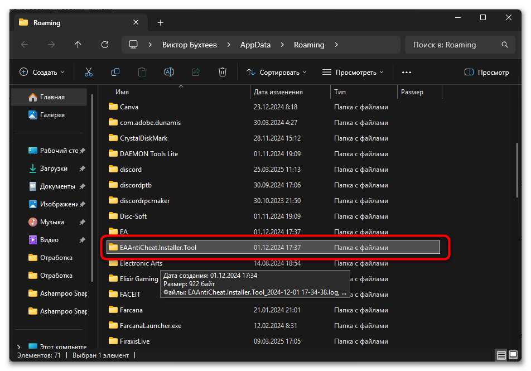Select the Roaming tab

tap(81, 23)
